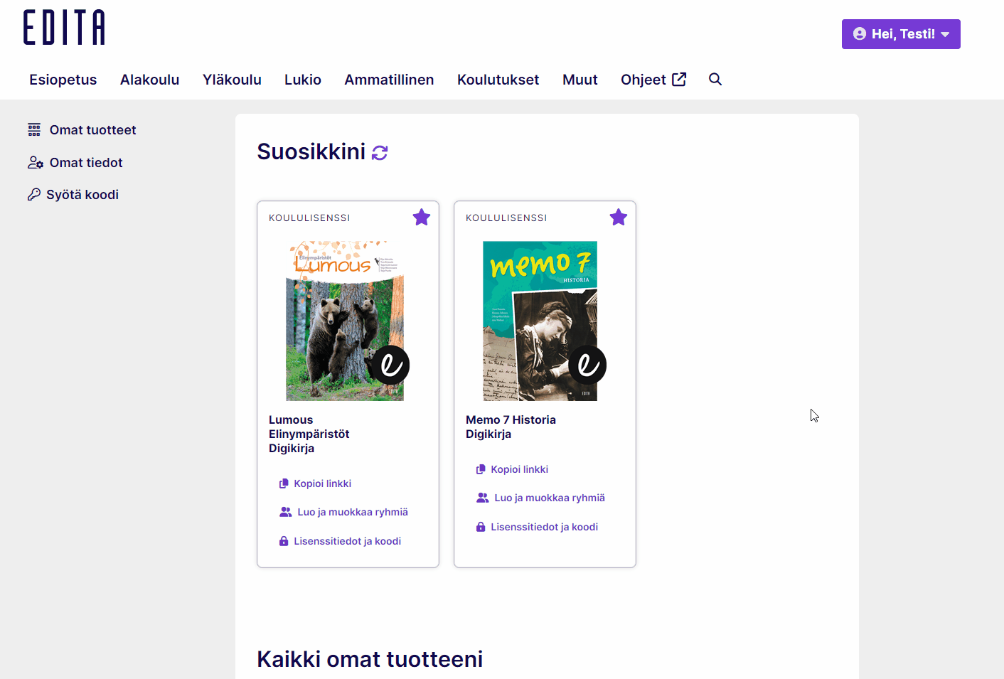Screen dimensions: 1004x679
Task: Click the Kaikki omat tuotteeni heading
Action: pos(370,659)
